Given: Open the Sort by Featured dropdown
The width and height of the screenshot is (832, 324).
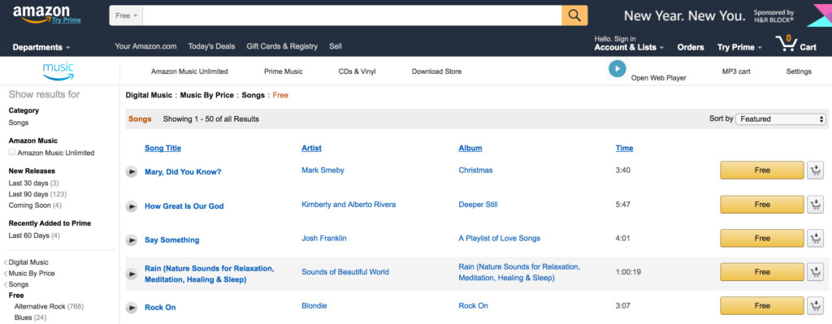Looking at the screenshot, I should 781,119.
